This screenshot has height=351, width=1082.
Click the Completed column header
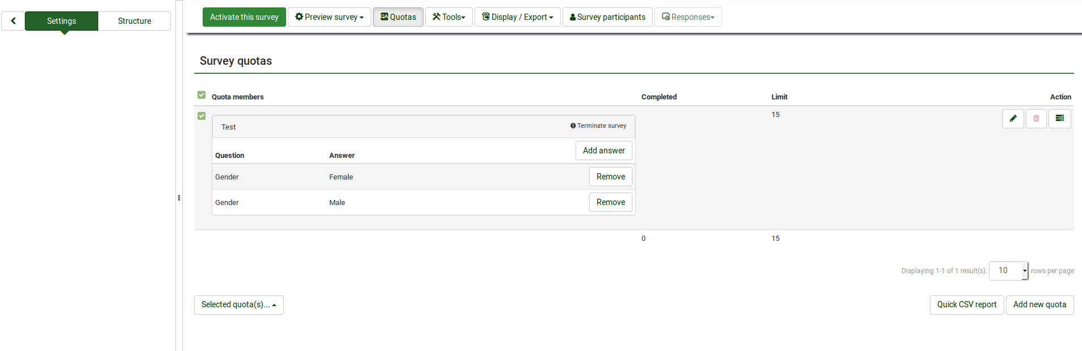[x=659, y=97]
